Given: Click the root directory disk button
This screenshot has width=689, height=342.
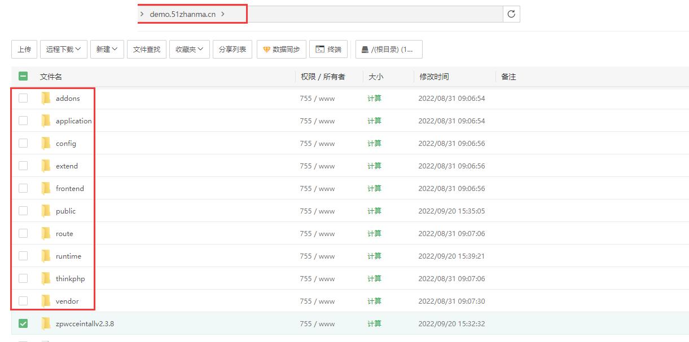Looking at the screenshot, I should click(x=388, y=50).
